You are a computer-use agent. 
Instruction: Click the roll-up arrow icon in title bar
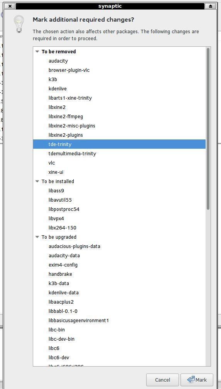[210, 6]
